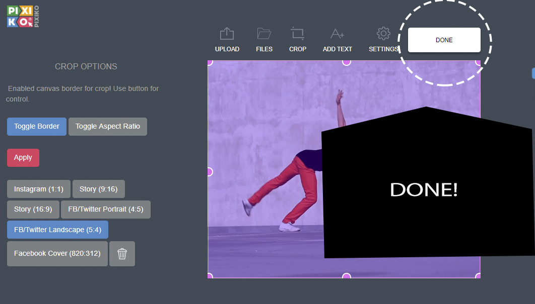Click the FILES label in the toolbar

[x=264, y=49]
